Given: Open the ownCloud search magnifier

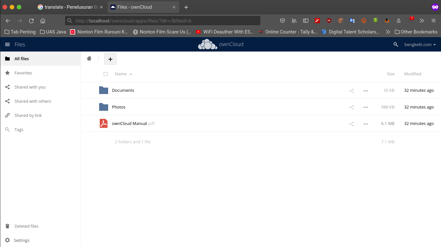Looking at the screenshot, I should click(396, 44).
